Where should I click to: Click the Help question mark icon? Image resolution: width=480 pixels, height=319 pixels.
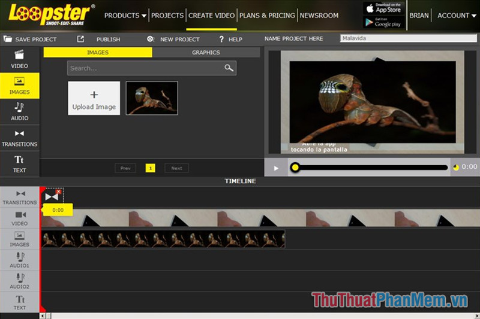221,39
